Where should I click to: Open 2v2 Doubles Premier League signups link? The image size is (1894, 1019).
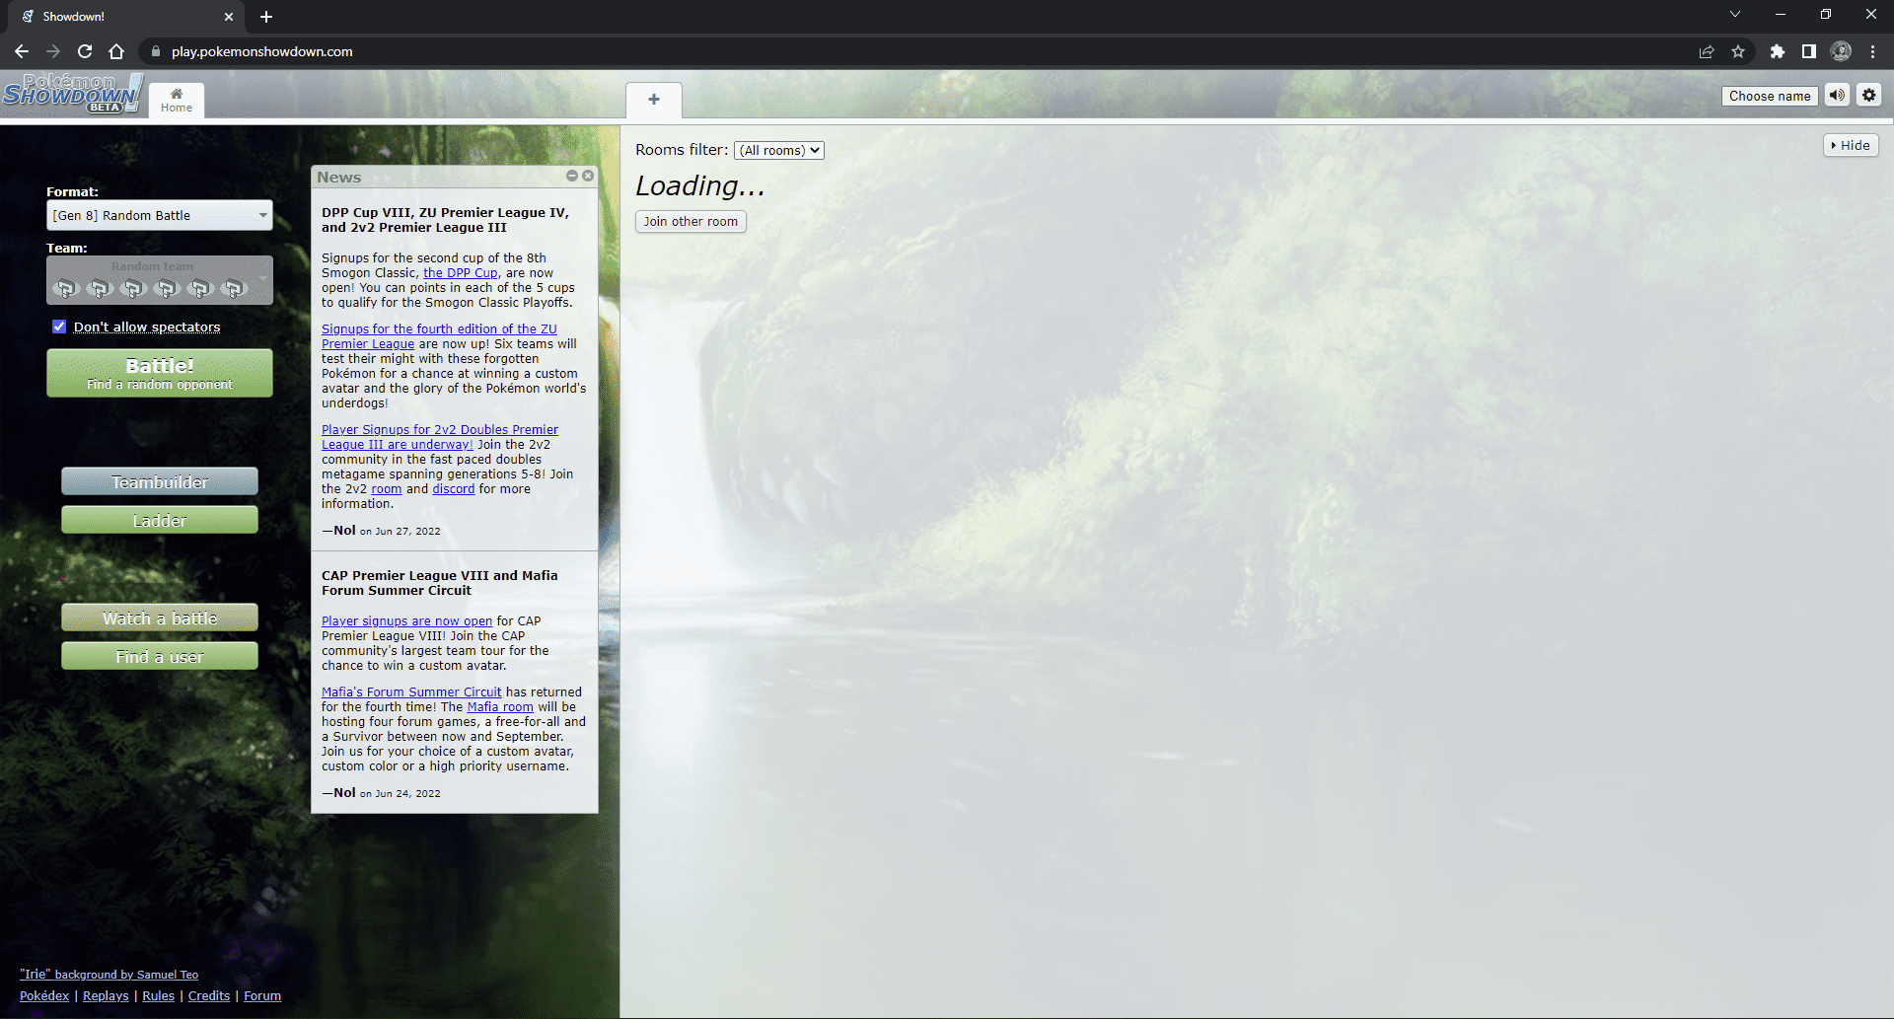440,437
